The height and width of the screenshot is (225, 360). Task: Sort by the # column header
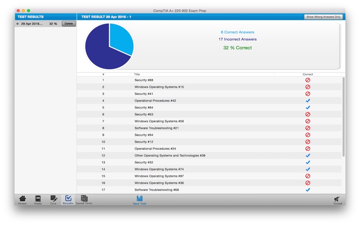[x=103, y=74]
